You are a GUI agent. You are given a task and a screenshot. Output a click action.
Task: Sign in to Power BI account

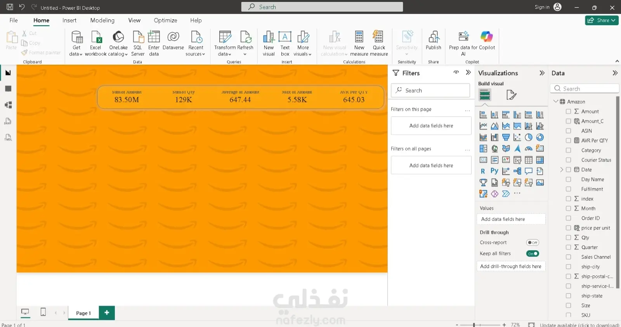pyautogui.click(x=548, y=7)
